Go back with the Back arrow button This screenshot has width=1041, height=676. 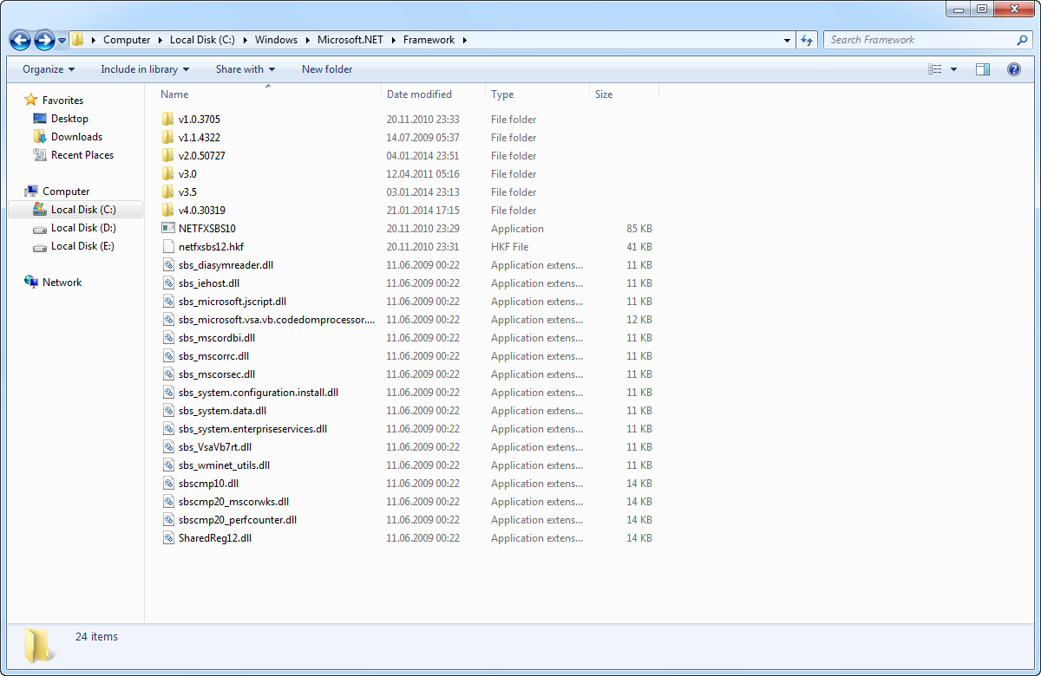coord(20,40)
